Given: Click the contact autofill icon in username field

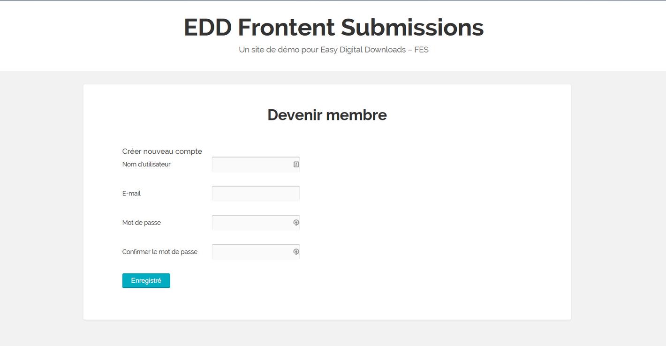Looking at the screenshot, I should pos(296,165).
